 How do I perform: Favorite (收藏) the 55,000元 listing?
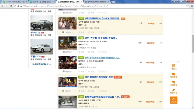[x=91, y=52]
